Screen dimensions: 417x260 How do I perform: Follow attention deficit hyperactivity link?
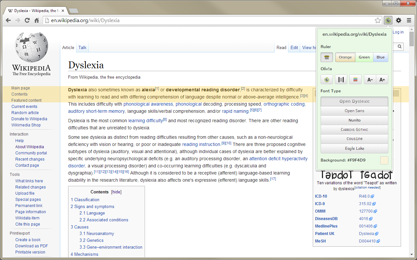click(x=278, y=159)
